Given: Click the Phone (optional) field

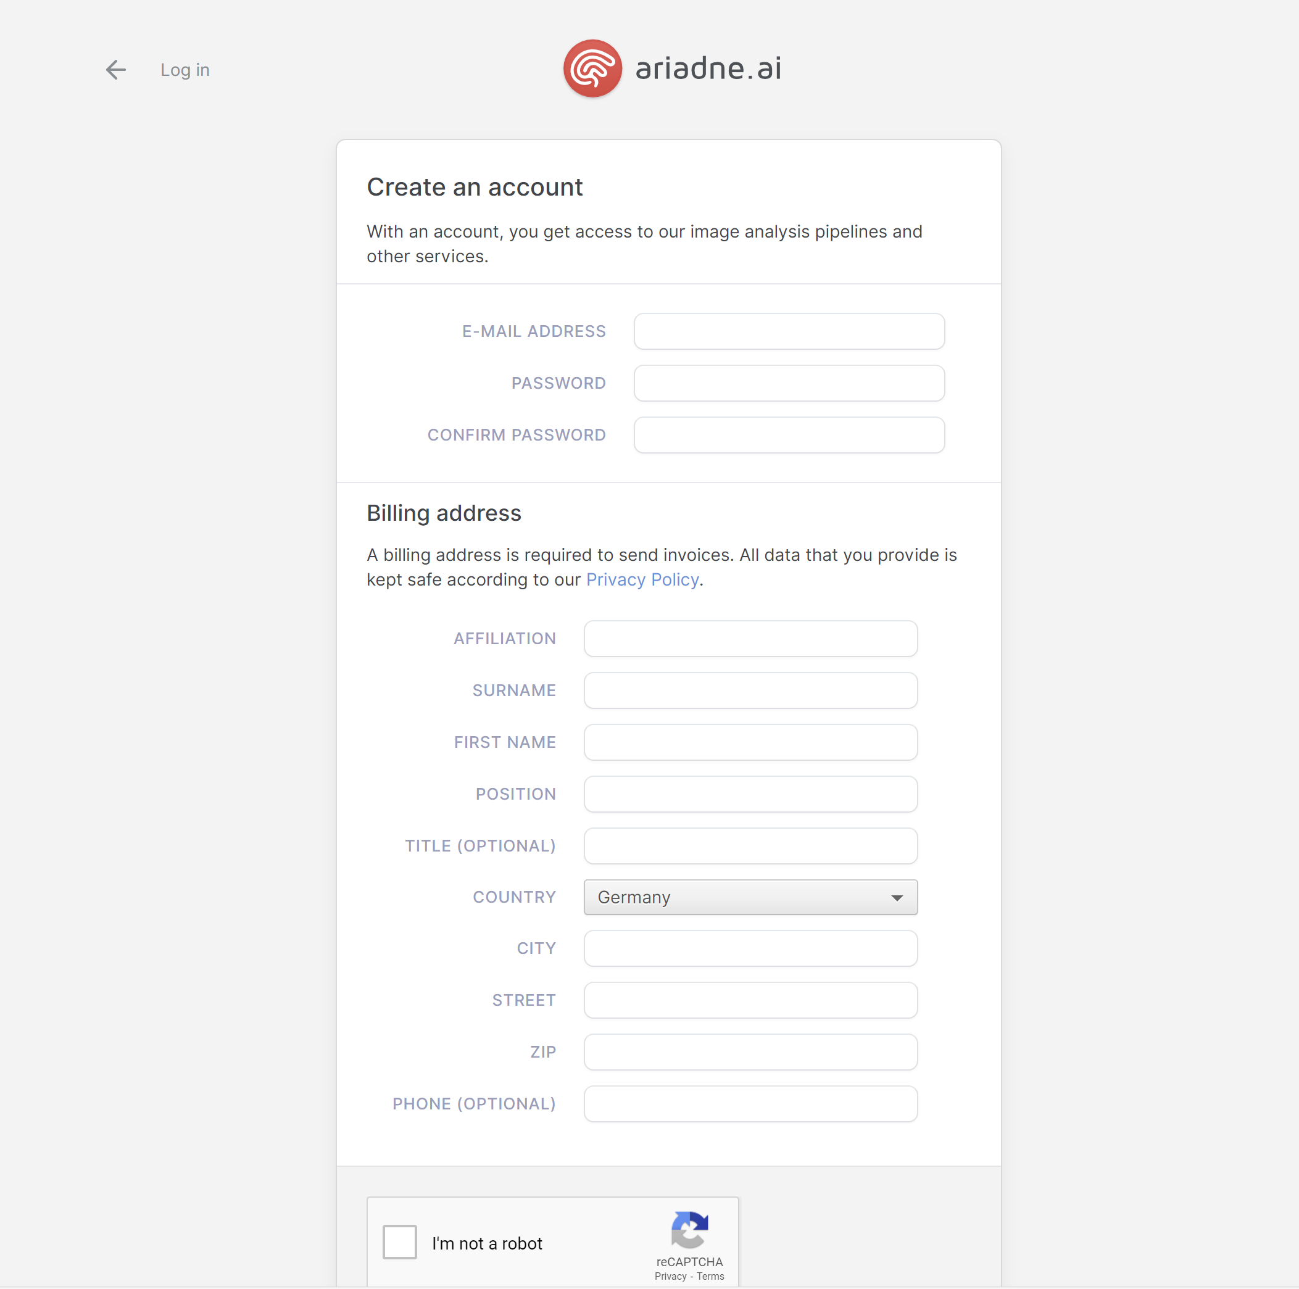Looking at the screenshot, I should tap(750, 1104).
